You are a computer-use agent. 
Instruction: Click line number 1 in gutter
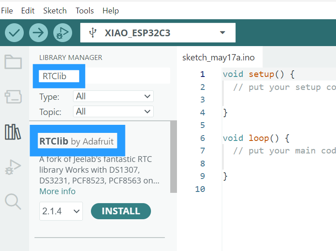coord(202,74)
